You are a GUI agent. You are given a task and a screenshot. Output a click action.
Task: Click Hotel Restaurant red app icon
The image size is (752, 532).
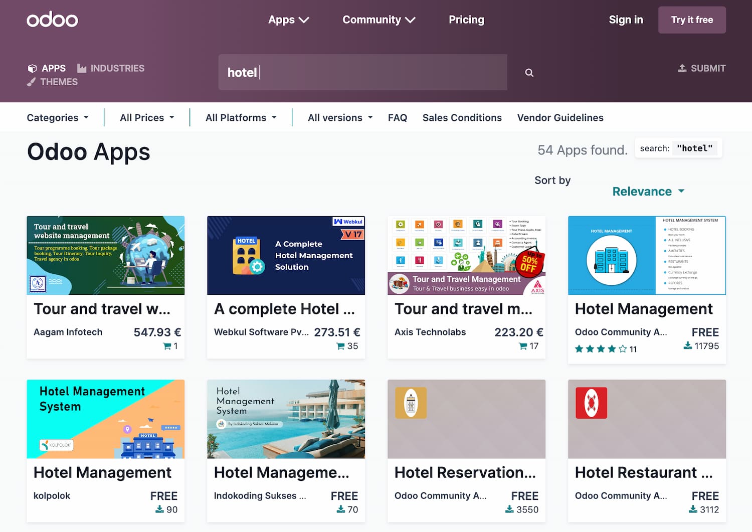click(592, 403)
